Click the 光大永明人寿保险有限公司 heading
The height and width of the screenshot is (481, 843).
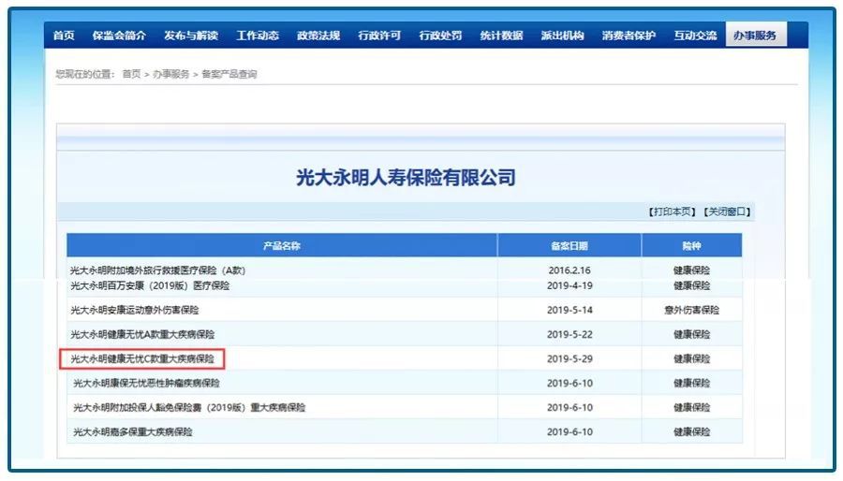point(406,177)
